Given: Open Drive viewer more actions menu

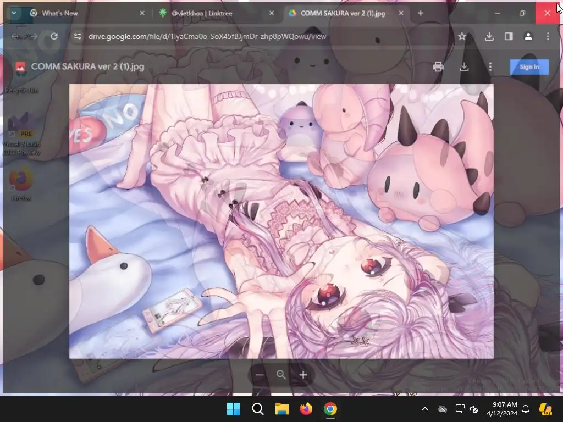Looking at the screenshot, I should [x=490, y=66].
